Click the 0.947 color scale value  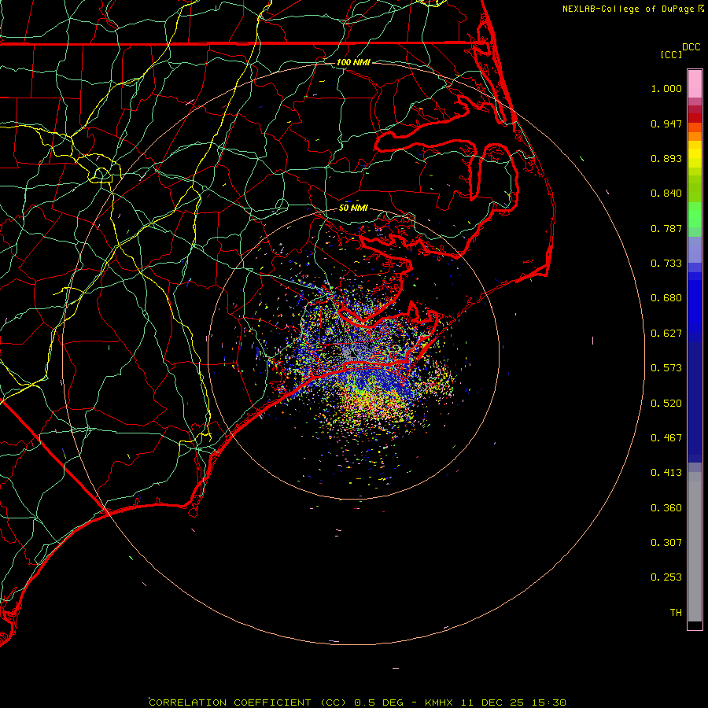(666, 124)
